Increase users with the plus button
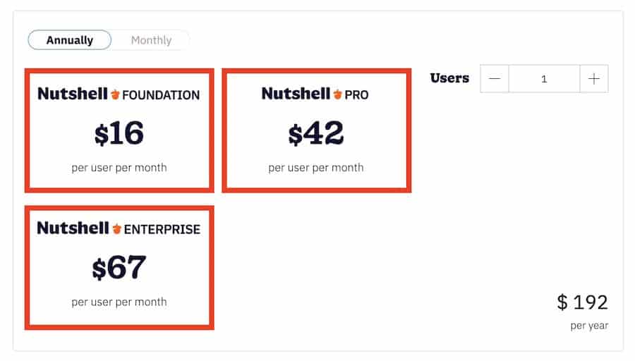 click(593, 78)
